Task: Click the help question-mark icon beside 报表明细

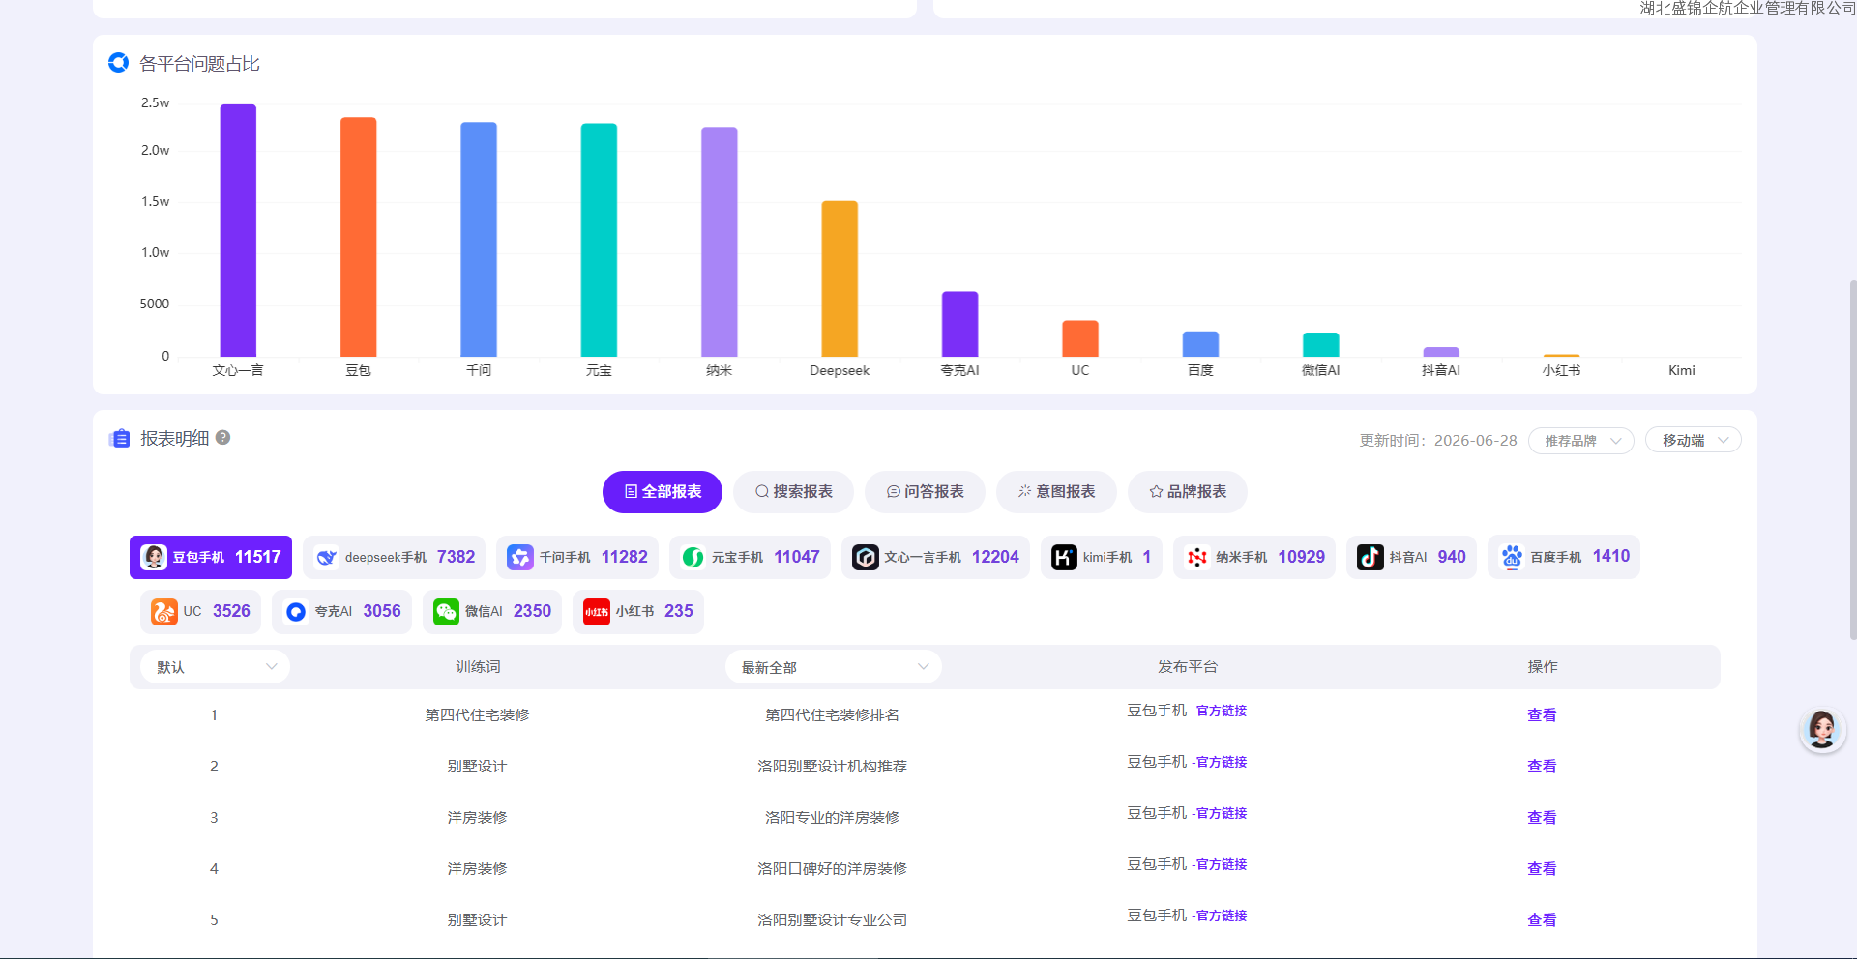Action: pos(222,437)
